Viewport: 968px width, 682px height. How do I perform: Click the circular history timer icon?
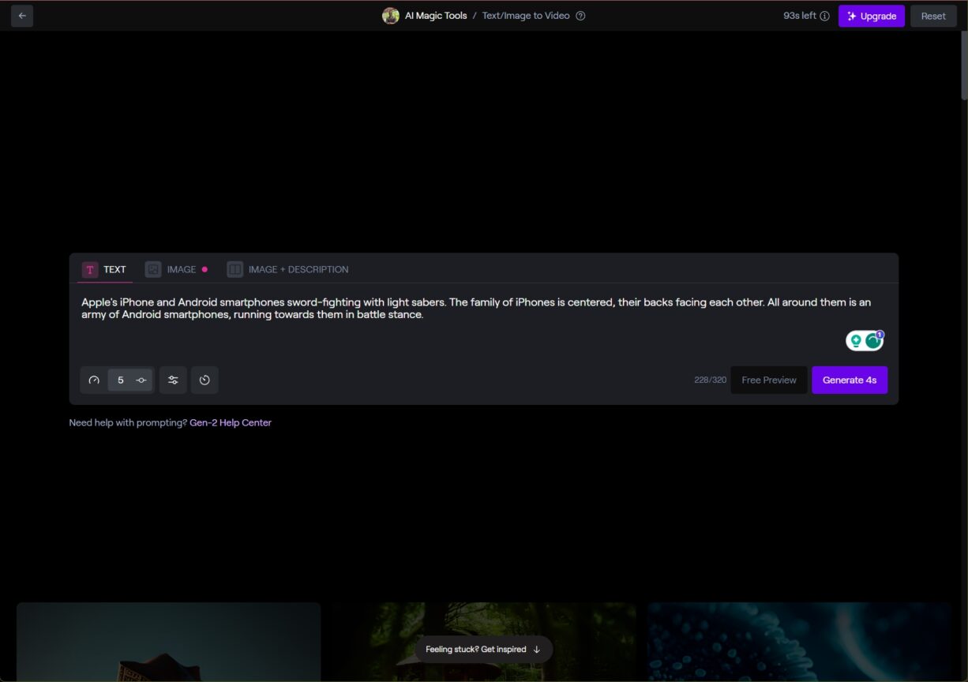coord(204,380)
